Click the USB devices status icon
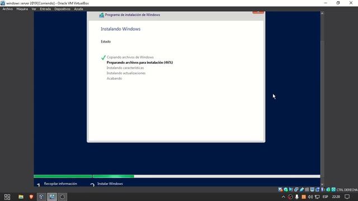This screenshot has width=358, height=201. (302, 190)
